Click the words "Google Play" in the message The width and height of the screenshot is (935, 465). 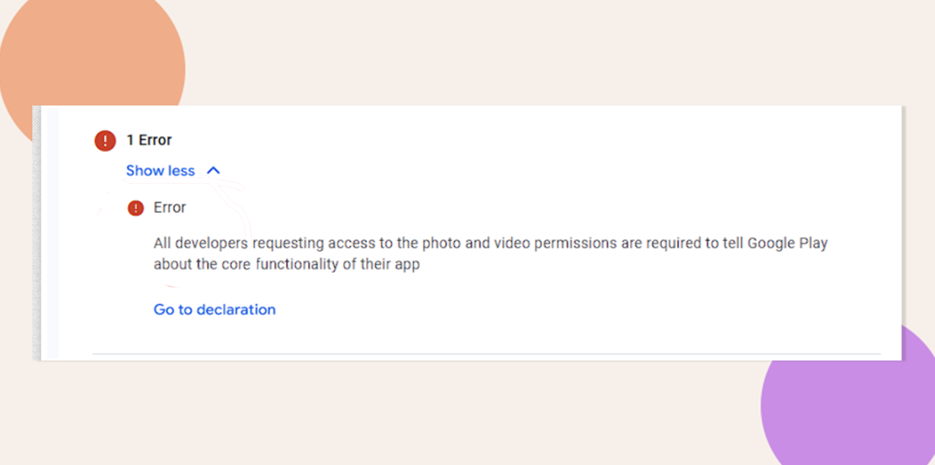pyautogui.click(x=787, y=243)
